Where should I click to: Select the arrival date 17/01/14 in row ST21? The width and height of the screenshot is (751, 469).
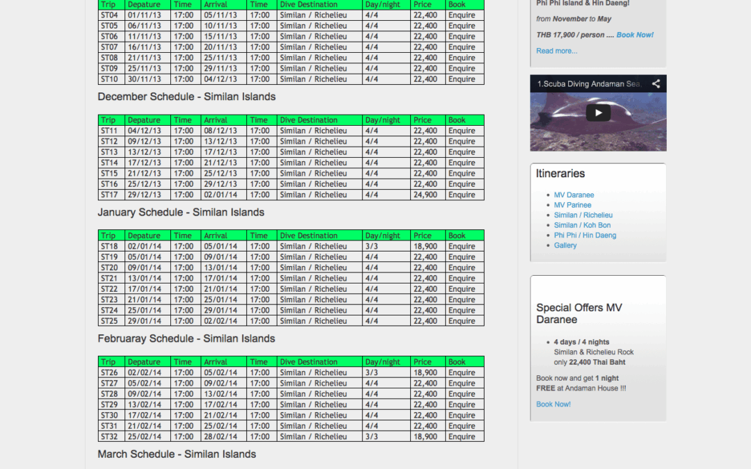[x=220, y=278]
